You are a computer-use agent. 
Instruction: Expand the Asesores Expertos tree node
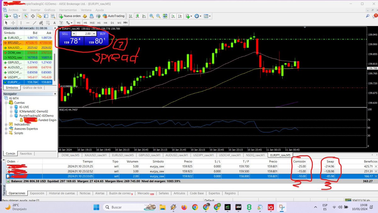[x=7, y=129]
